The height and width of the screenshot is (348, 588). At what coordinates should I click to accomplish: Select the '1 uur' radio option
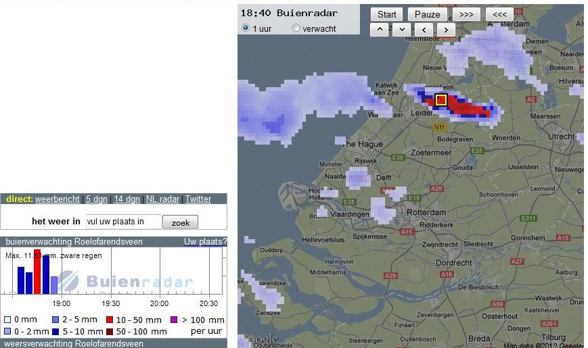246,28
